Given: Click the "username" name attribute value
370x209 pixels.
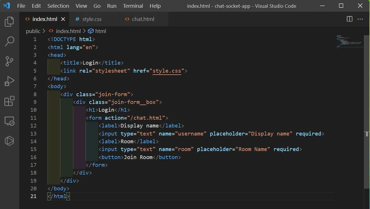Looking at the screenshot, I should coord(191,133).
